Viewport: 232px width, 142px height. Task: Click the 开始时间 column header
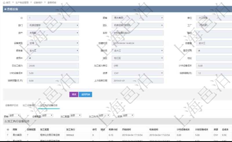tap(127, 129)
